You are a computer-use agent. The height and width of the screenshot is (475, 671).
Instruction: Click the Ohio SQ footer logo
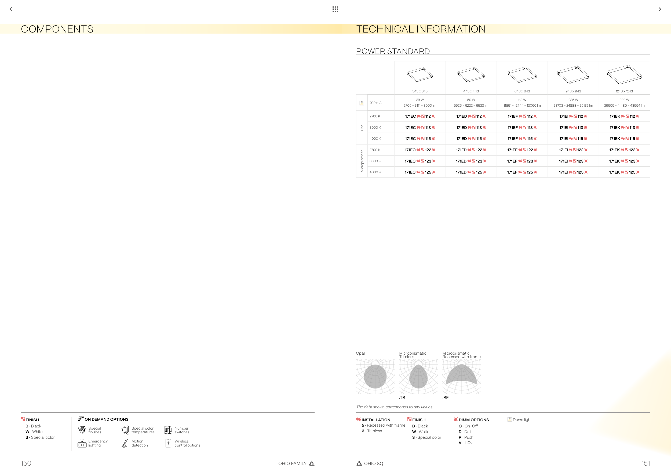(359, 463)
